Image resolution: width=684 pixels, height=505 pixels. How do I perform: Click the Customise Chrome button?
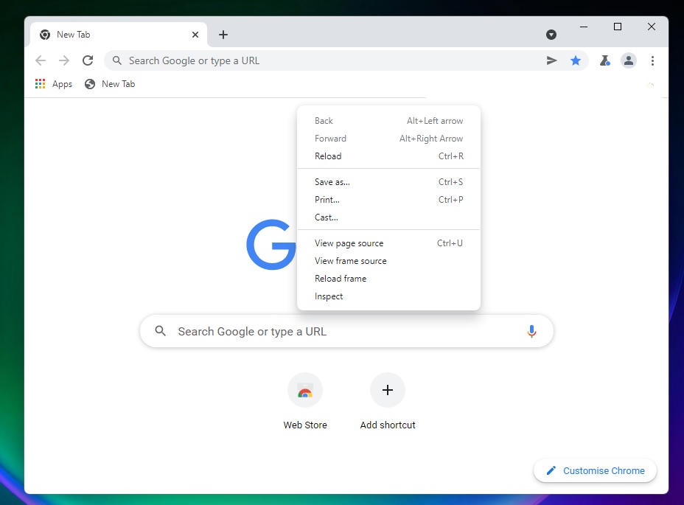coord(595,470)
